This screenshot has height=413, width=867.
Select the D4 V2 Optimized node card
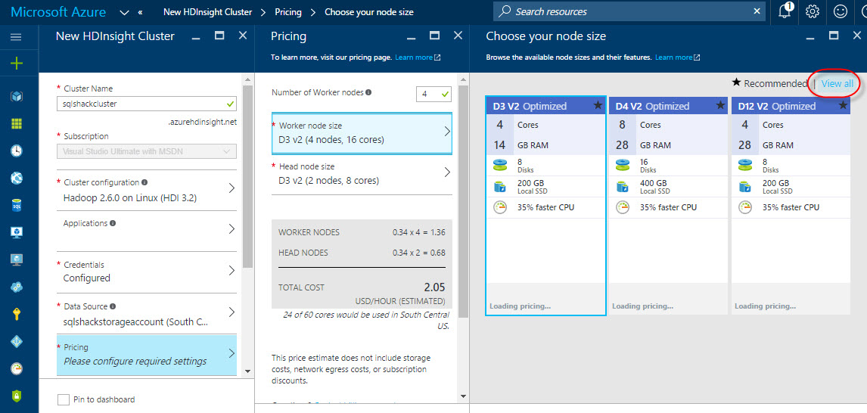668,206
